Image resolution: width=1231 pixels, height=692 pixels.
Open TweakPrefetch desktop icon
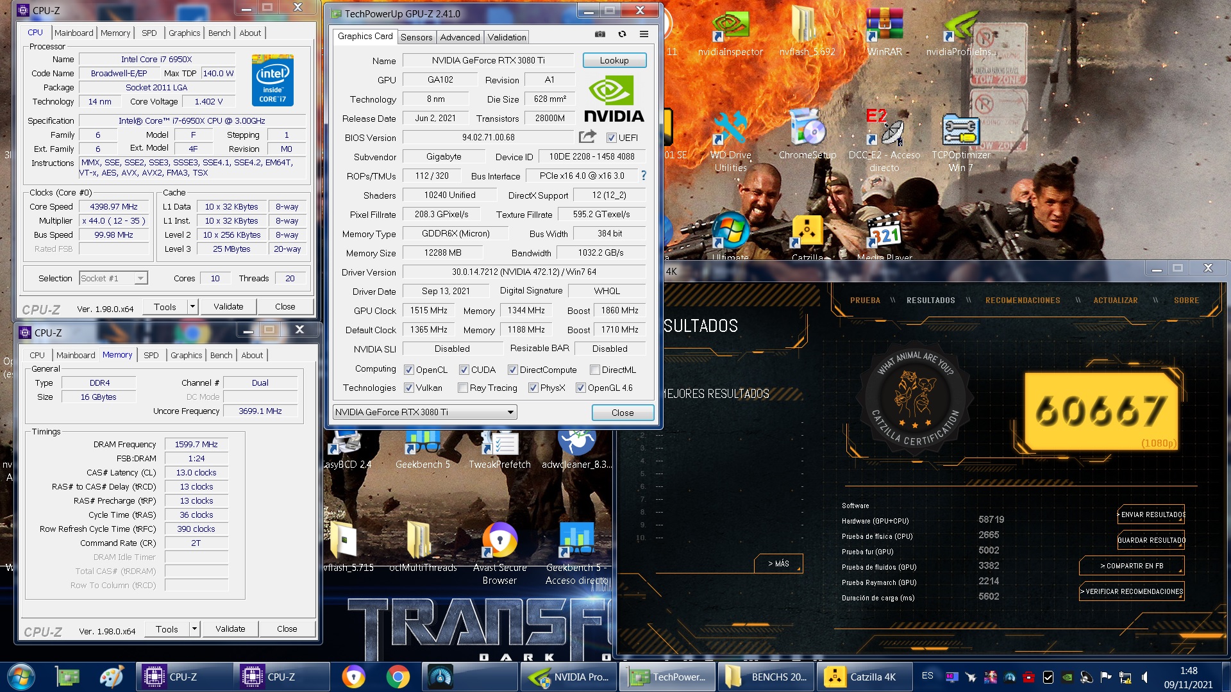point(499,449)
